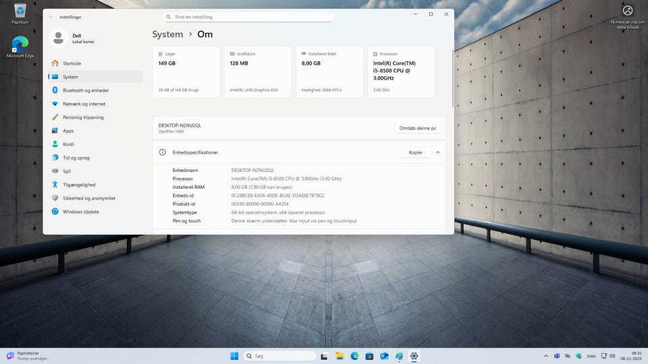Screen dimensions: 648x364
Task: Open Papirkurv recycle bin on desktop
Action: [20, 13]
